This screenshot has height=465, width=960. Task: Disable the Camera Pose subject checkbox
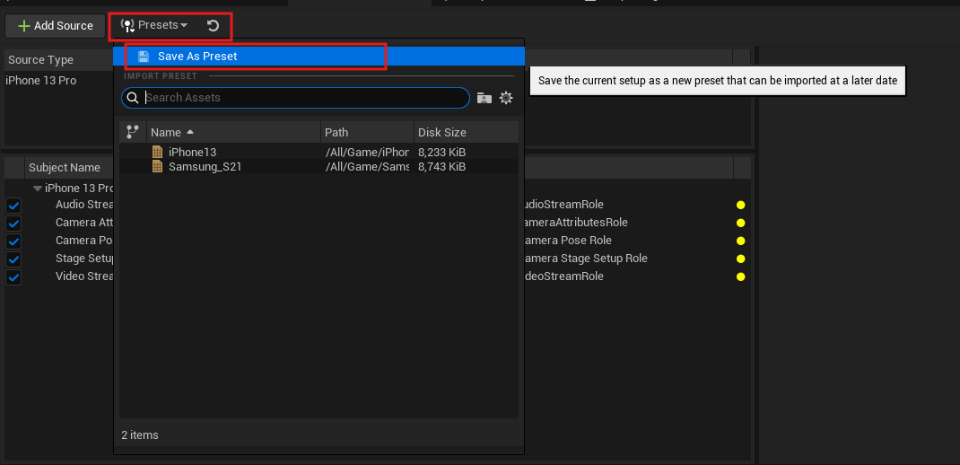pyautogui.click(x=13, y=241)
